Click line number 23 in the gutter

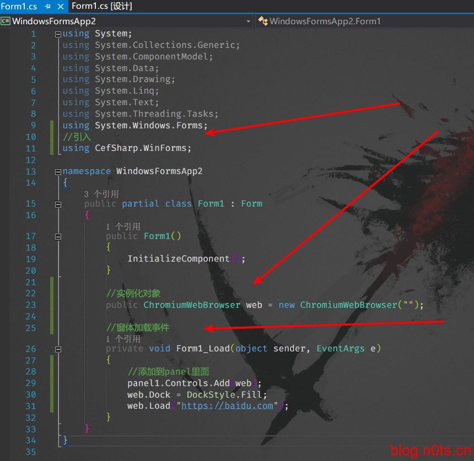pos(30,305)
